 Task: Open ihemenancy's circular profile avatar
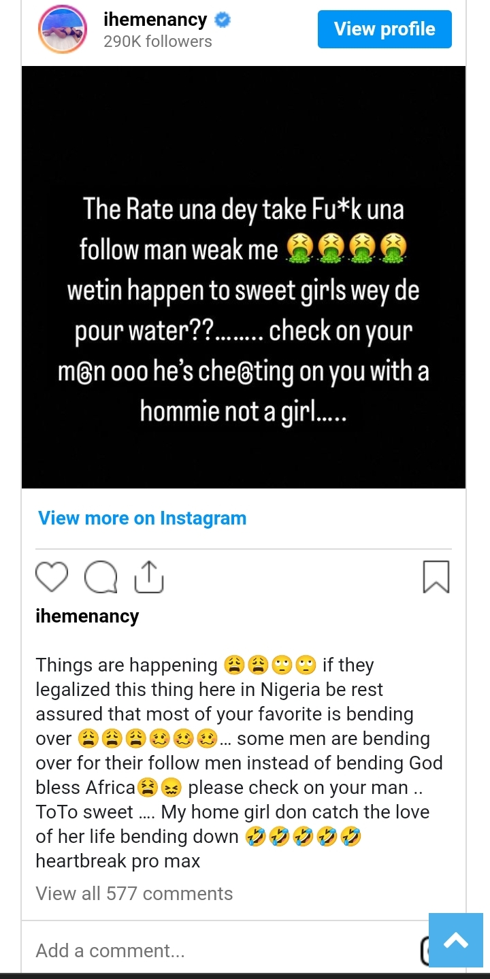coord(62,29)
